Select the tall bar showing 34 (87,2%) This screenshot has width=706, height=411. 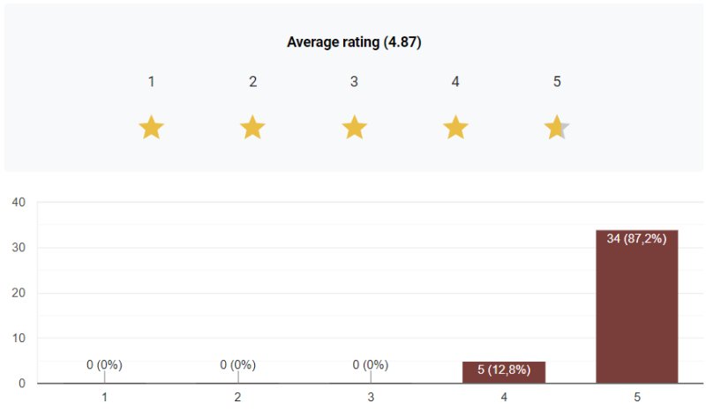(636, 309)
